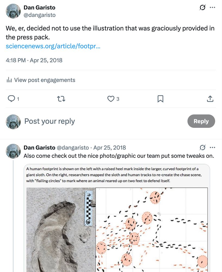The image size is (222, 272).
Task: Click the @dangaristo handle
Action: [x=40, y=15]
